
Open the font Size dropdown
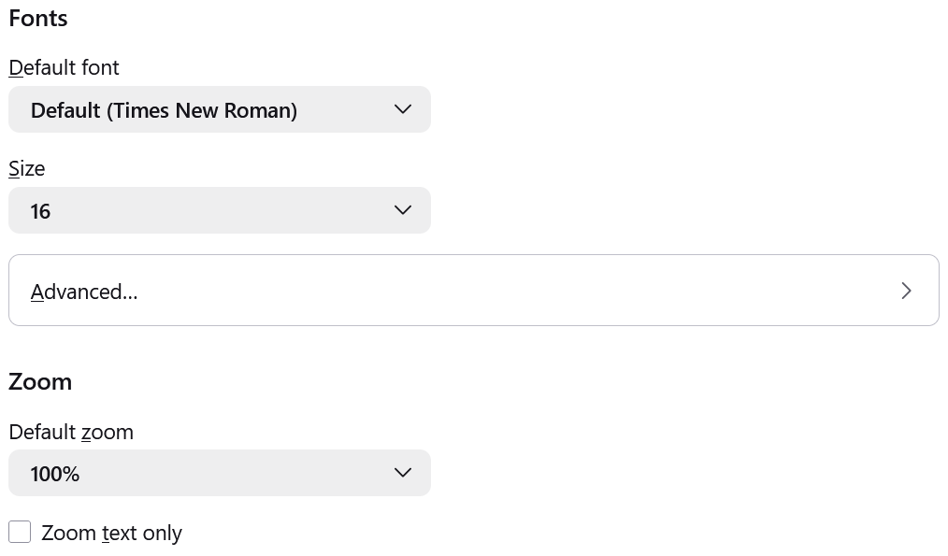tap(219, 211)
